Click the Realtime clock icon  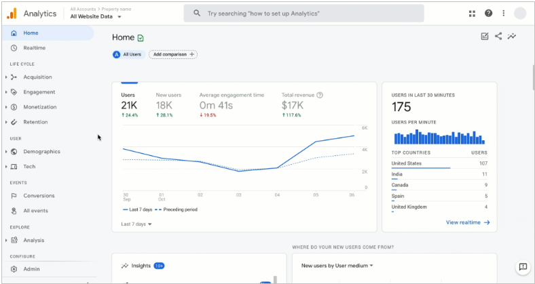tap(14, 48)
